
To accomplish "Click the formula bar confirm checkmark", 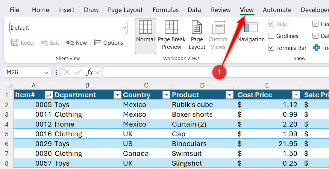I will pyautogui.click(x=78, y=72).
